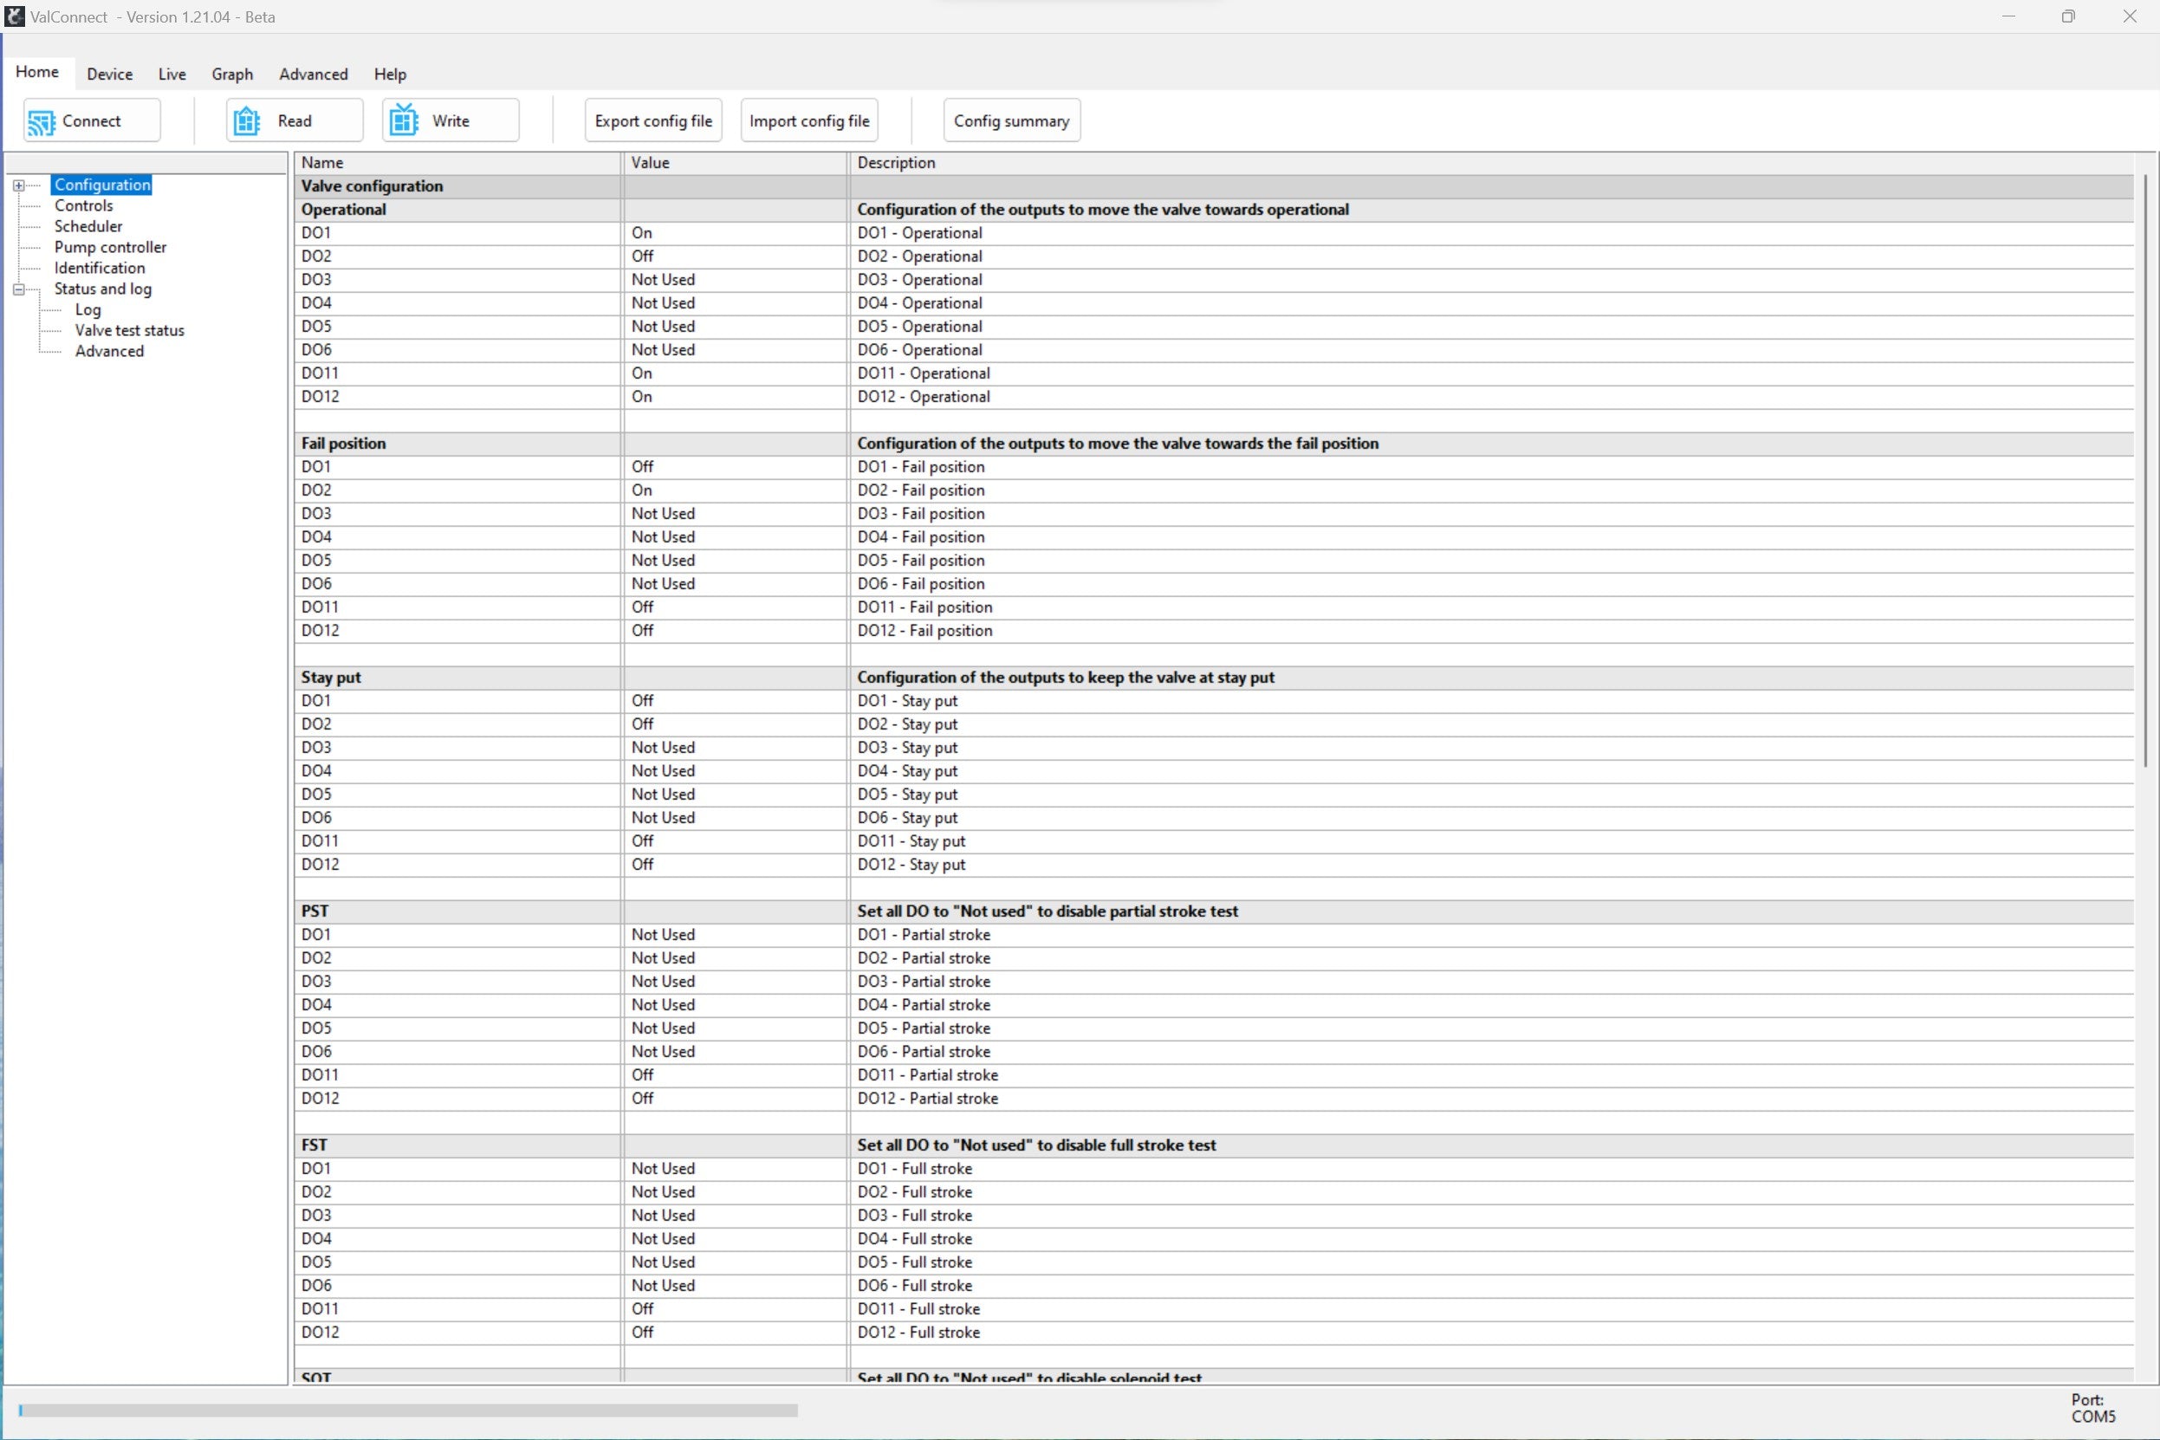2160x1440 pixels.
Task: Expand the Configuration tree node
Action: (18, 185)
